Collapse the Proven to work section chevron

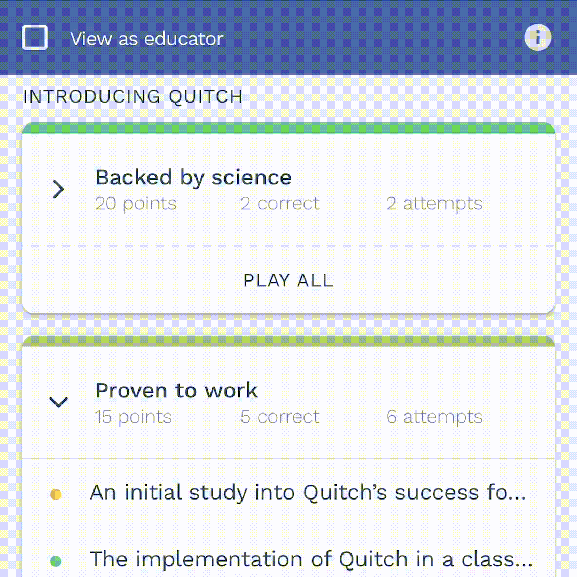(x=59, y=402)
